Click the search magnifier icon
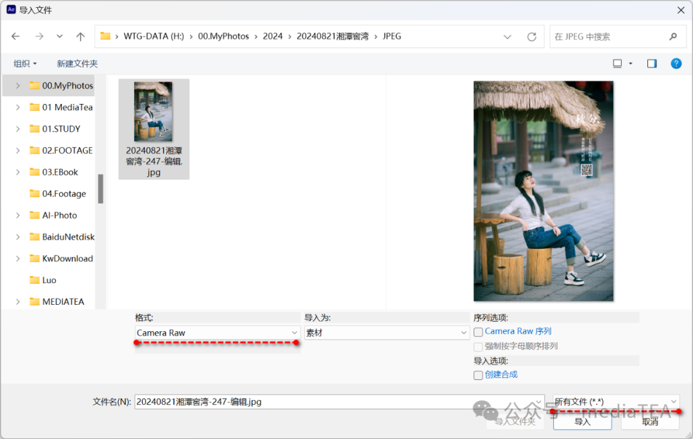 pyautogui.click(x=673, y=37)
